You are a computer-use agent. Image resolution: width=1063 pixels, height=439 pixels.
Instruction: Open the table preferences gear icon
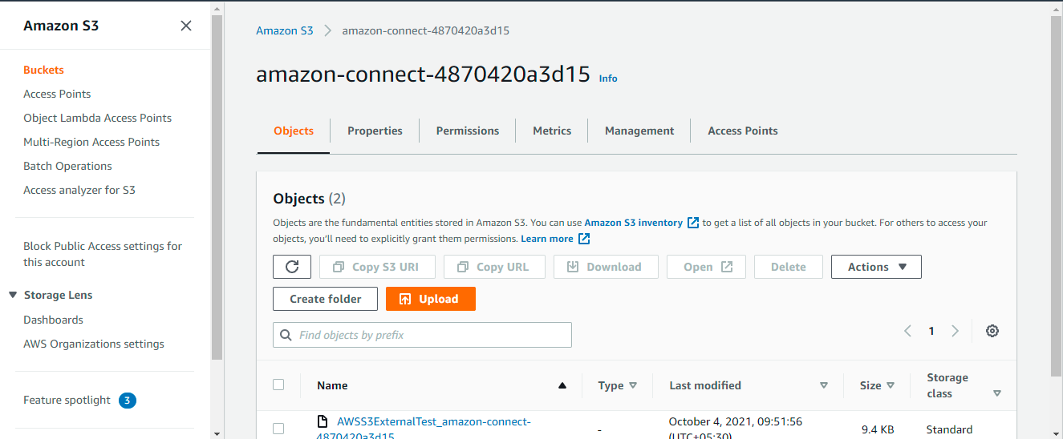(992, 331)
